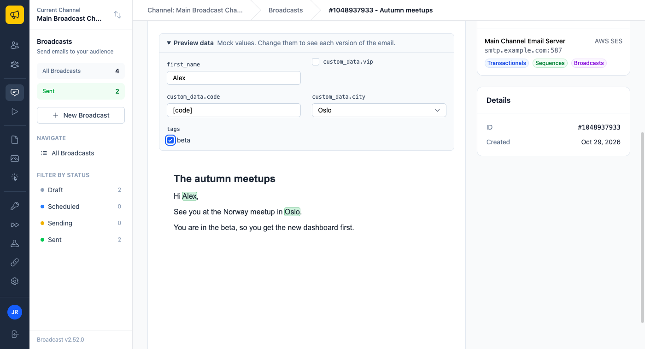Click the JR user avatar
The width and height of the screenshot is (645, 349).
15,312
